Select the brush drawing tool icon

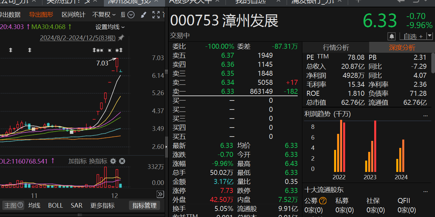click(143, 15)
